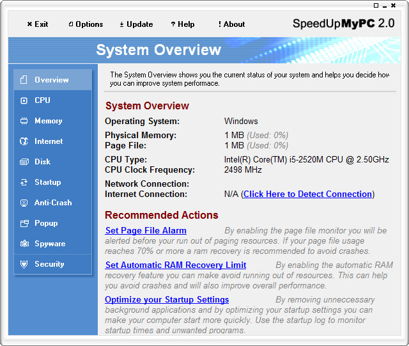This screenshot has width=409, height=346.
Task: Follow Set Automatic RAM Recovery Limit link
Action: [x=175, y=265]
